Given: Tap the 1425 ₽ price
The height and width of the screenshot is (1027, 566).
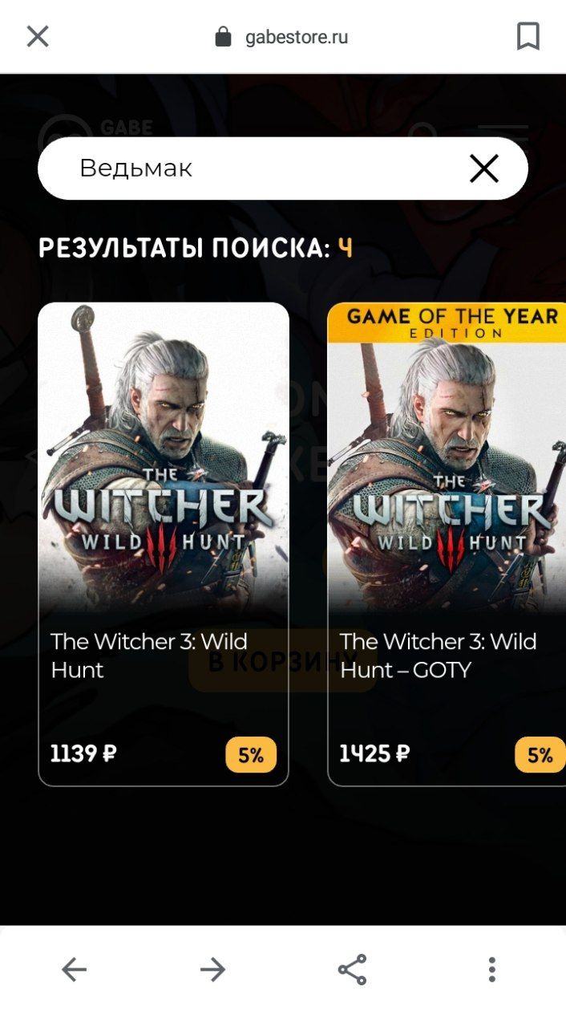Looking at the screenshot, I should point(374,754).
